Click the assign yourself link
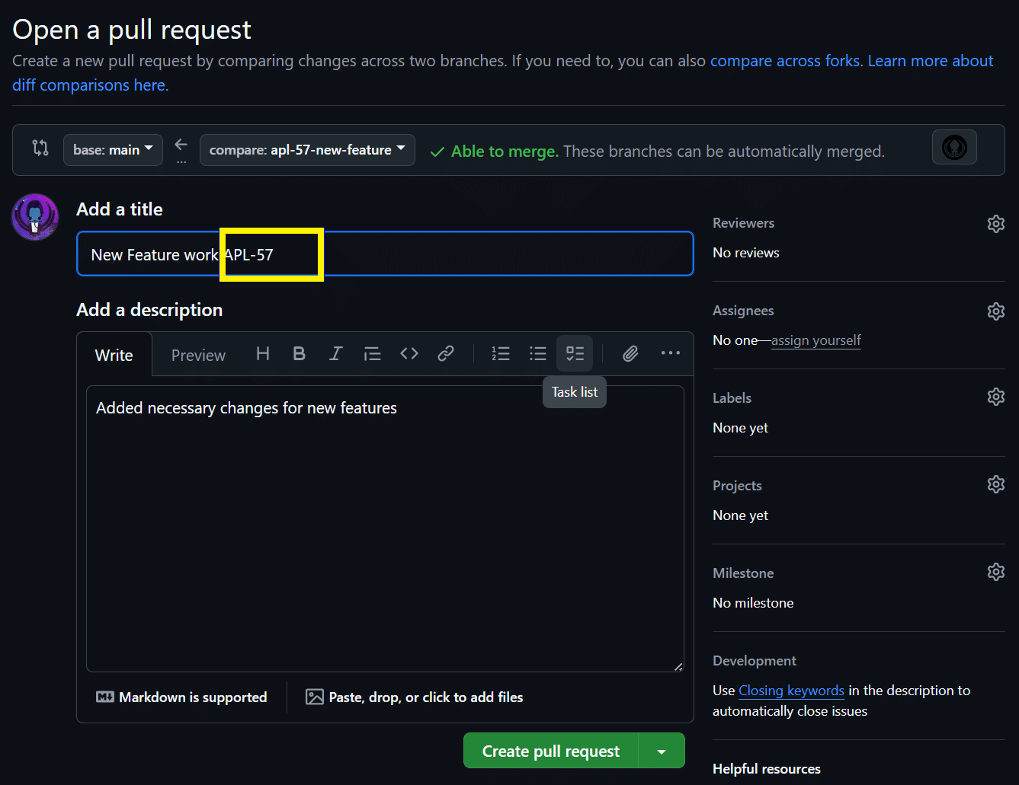 [816, 340]
